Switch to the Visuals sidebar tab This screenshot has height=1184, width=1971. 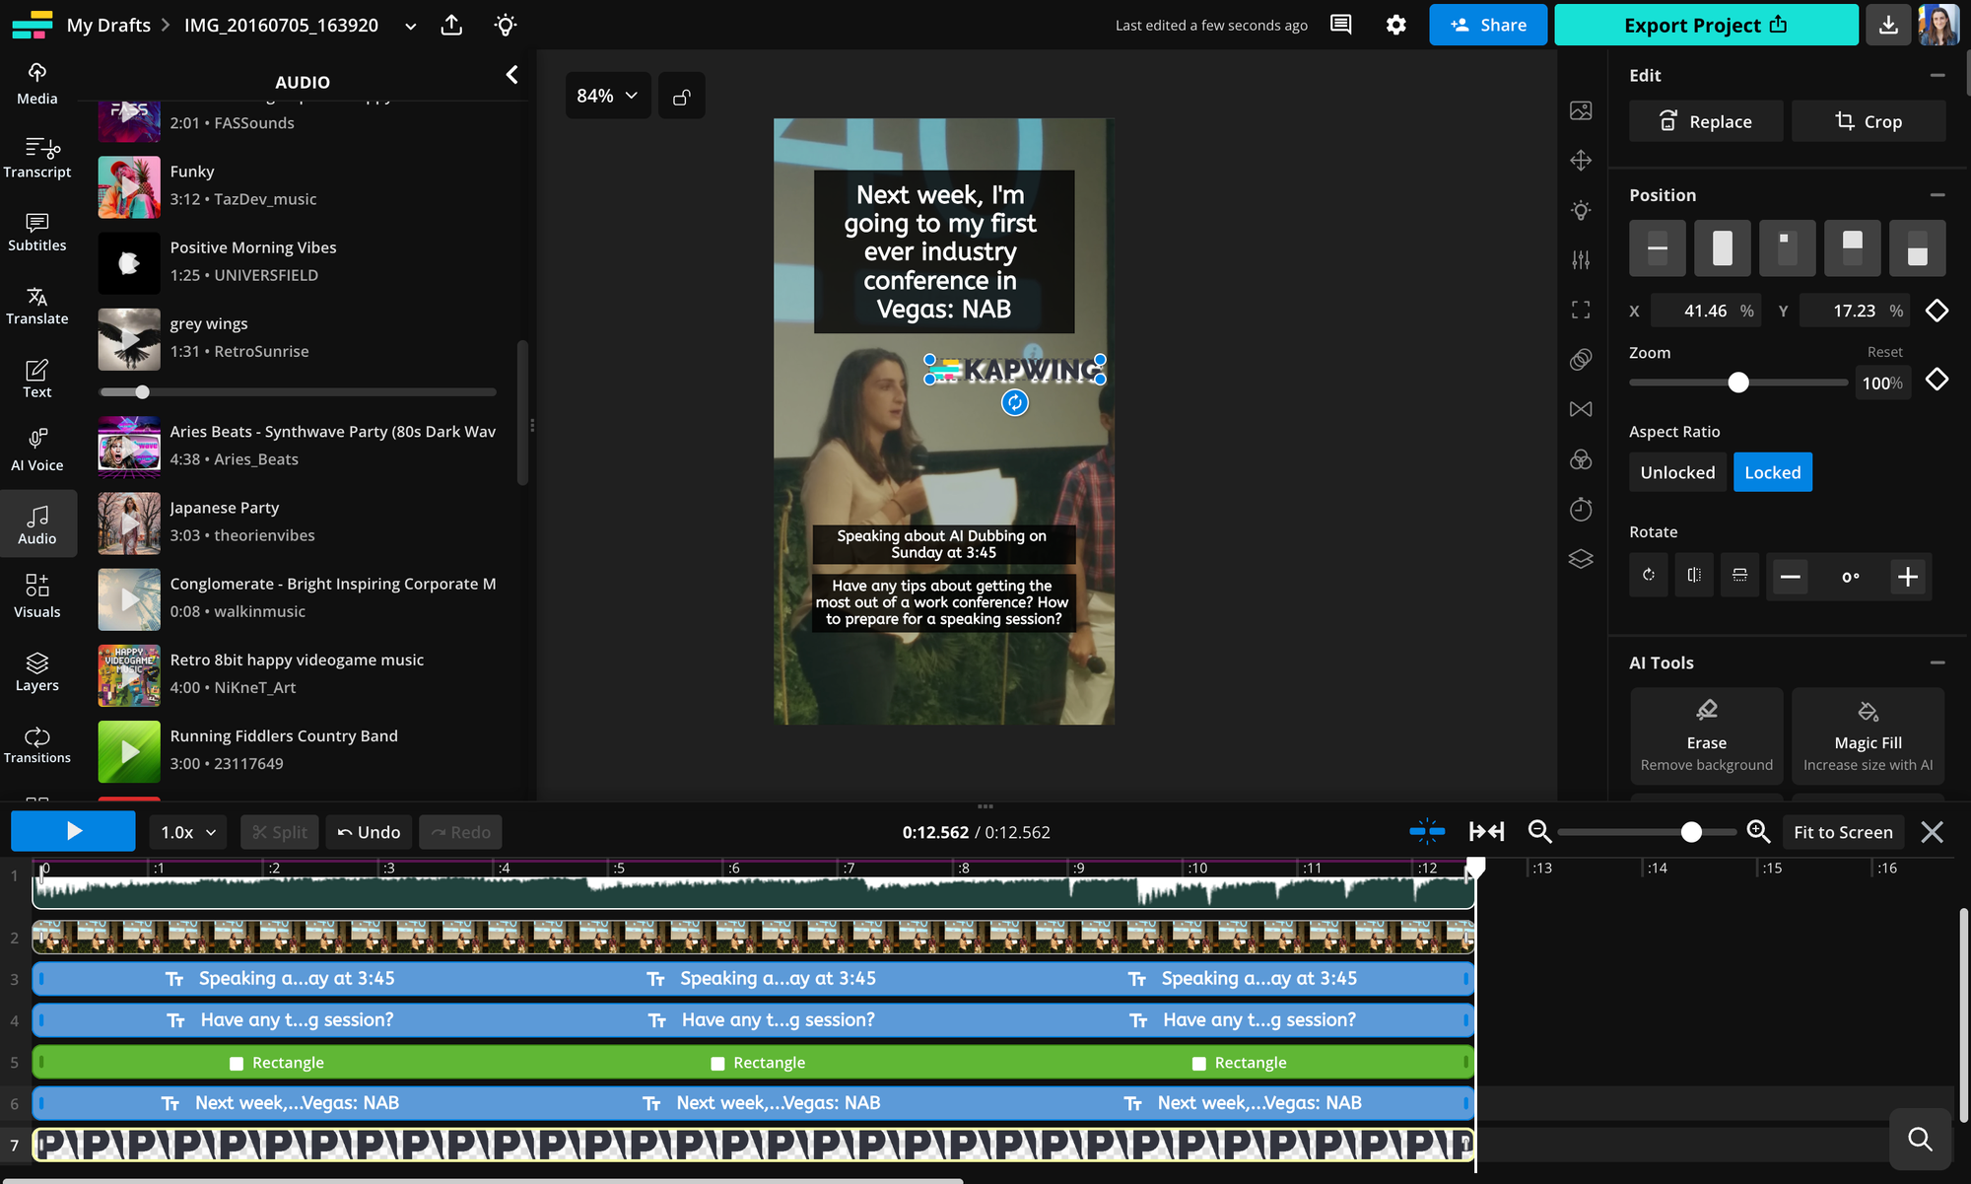[x=37, y=596]
